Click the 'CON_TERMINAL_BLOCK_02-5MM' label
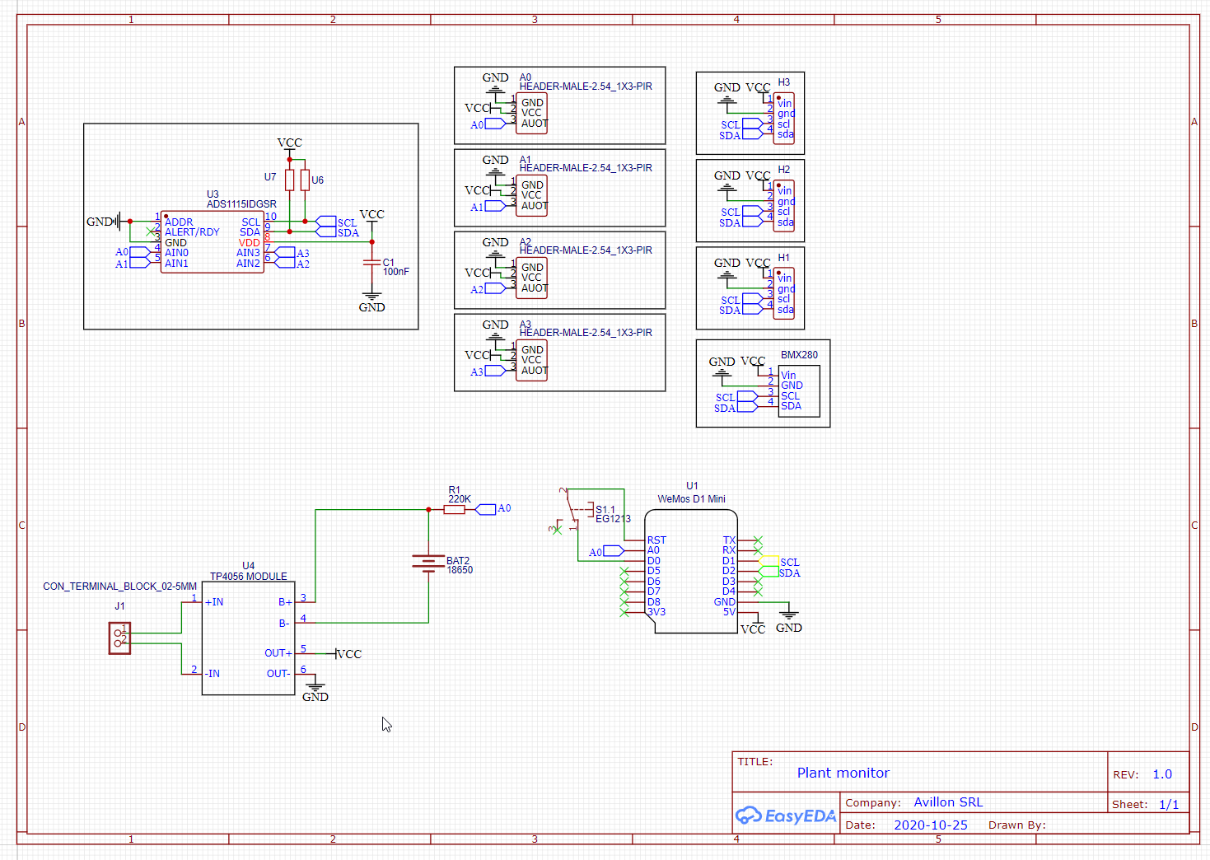The image size is (1210, 860). point(120,587)
